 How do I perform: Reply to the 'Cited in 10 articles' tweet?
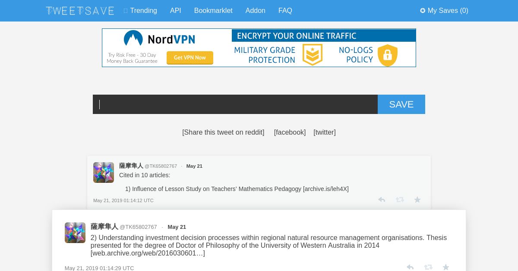(x=382, y=200)
